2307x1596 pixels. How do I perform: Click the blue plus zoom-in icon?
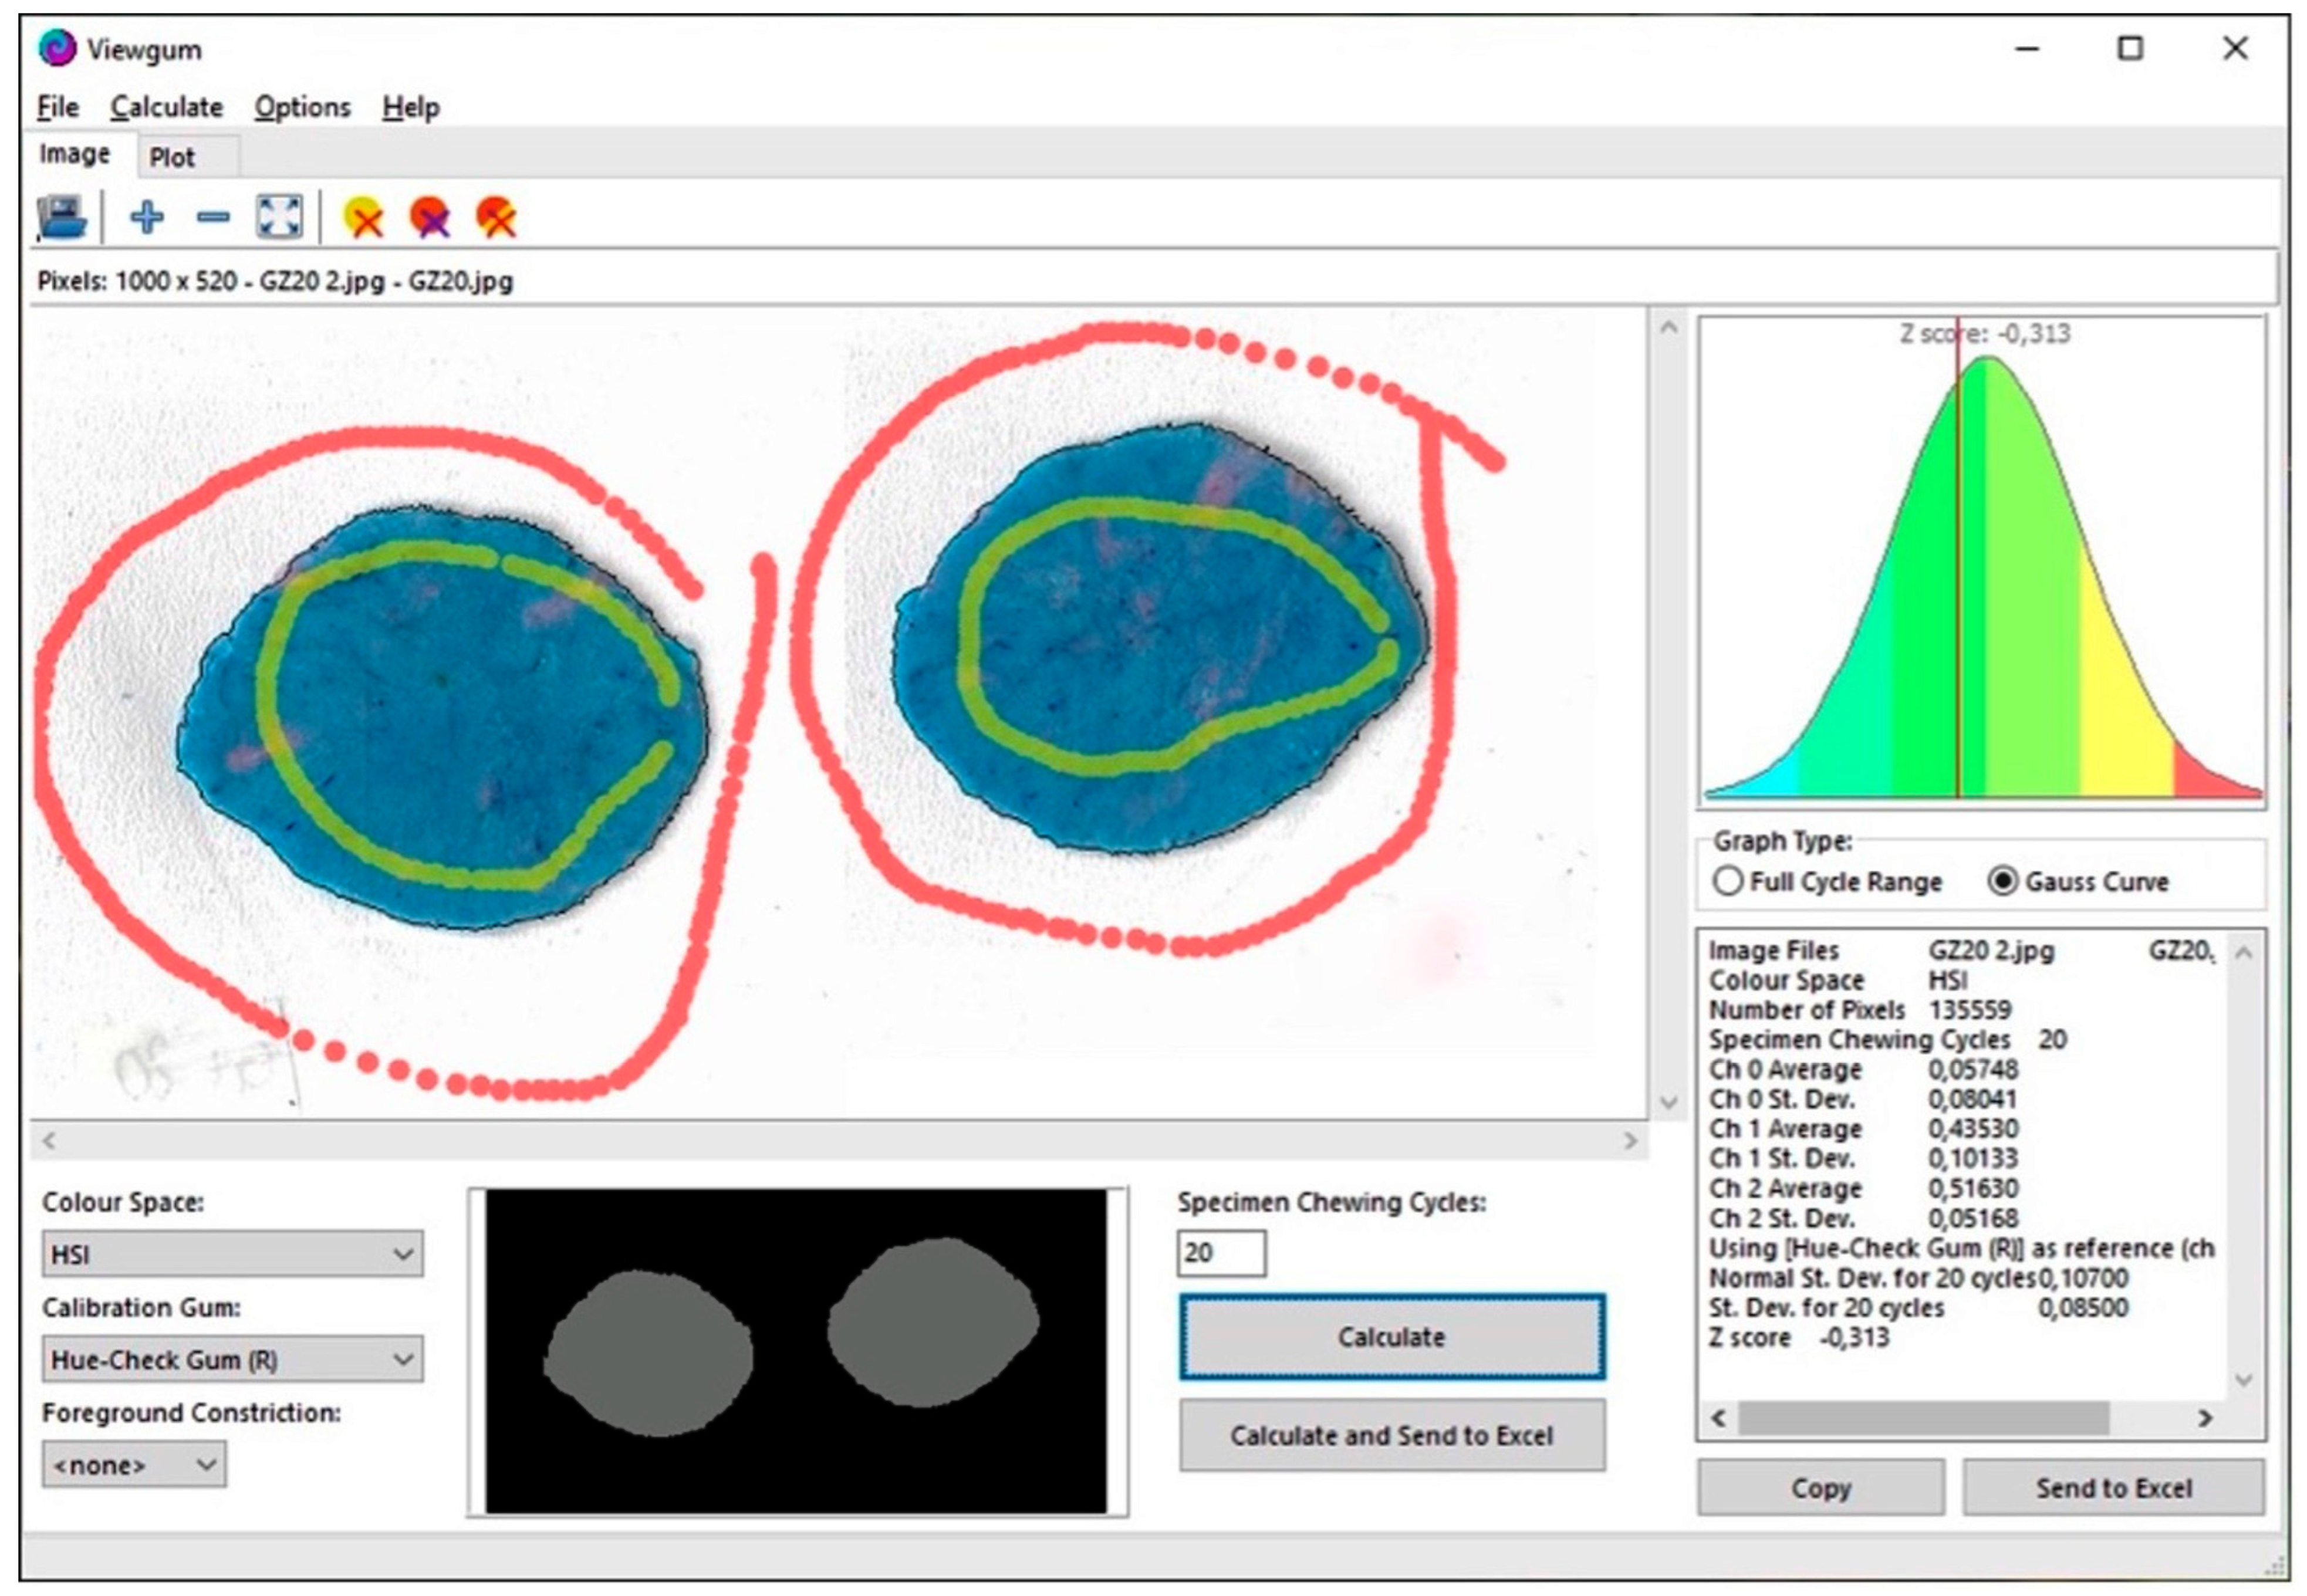[x=147, y=217]
